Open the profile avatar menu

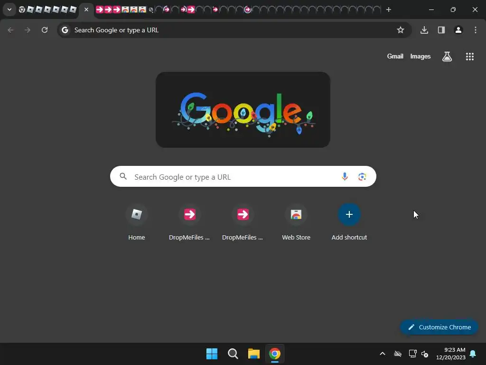458,30
